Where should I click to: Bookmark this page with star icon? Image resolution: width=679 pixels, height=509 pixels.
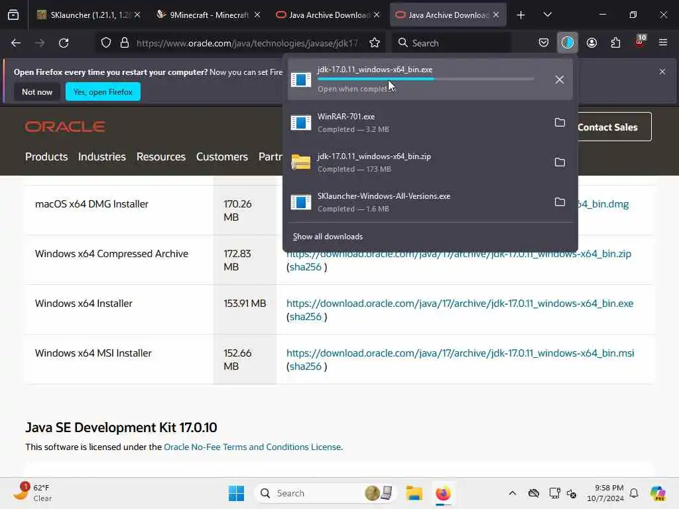(x=375, y=43)
